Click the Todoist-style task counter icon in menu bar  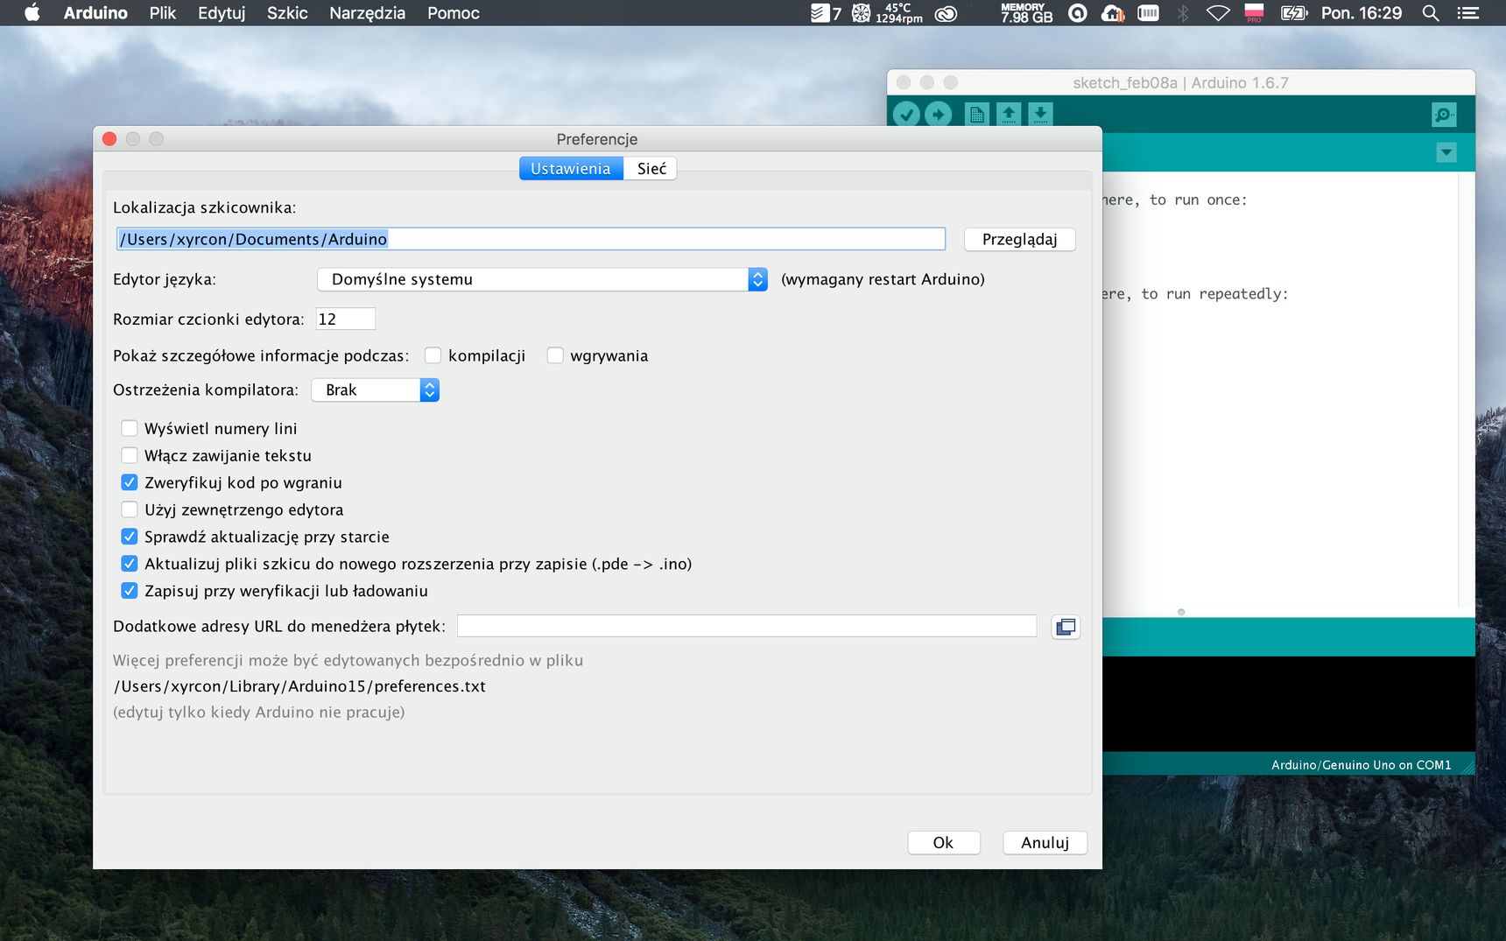(x=825, y=13)
